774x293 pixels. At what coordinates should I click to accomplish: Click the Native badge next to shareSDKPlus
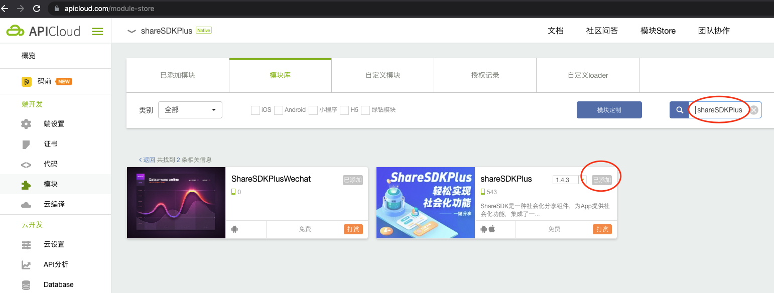pyautogui.click(x=204, y=30)
